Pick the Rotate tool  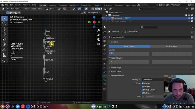coord(4,34)
